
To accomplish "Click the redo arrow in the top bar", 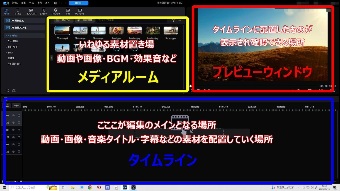I will [65, 3].
